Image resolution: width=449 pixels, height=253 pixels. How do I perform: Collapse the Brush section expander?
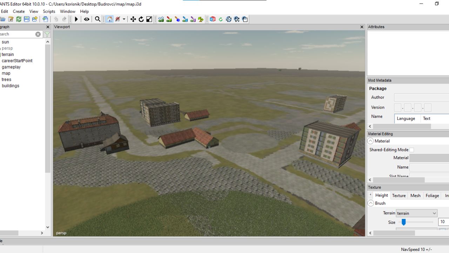click(370, 203)
